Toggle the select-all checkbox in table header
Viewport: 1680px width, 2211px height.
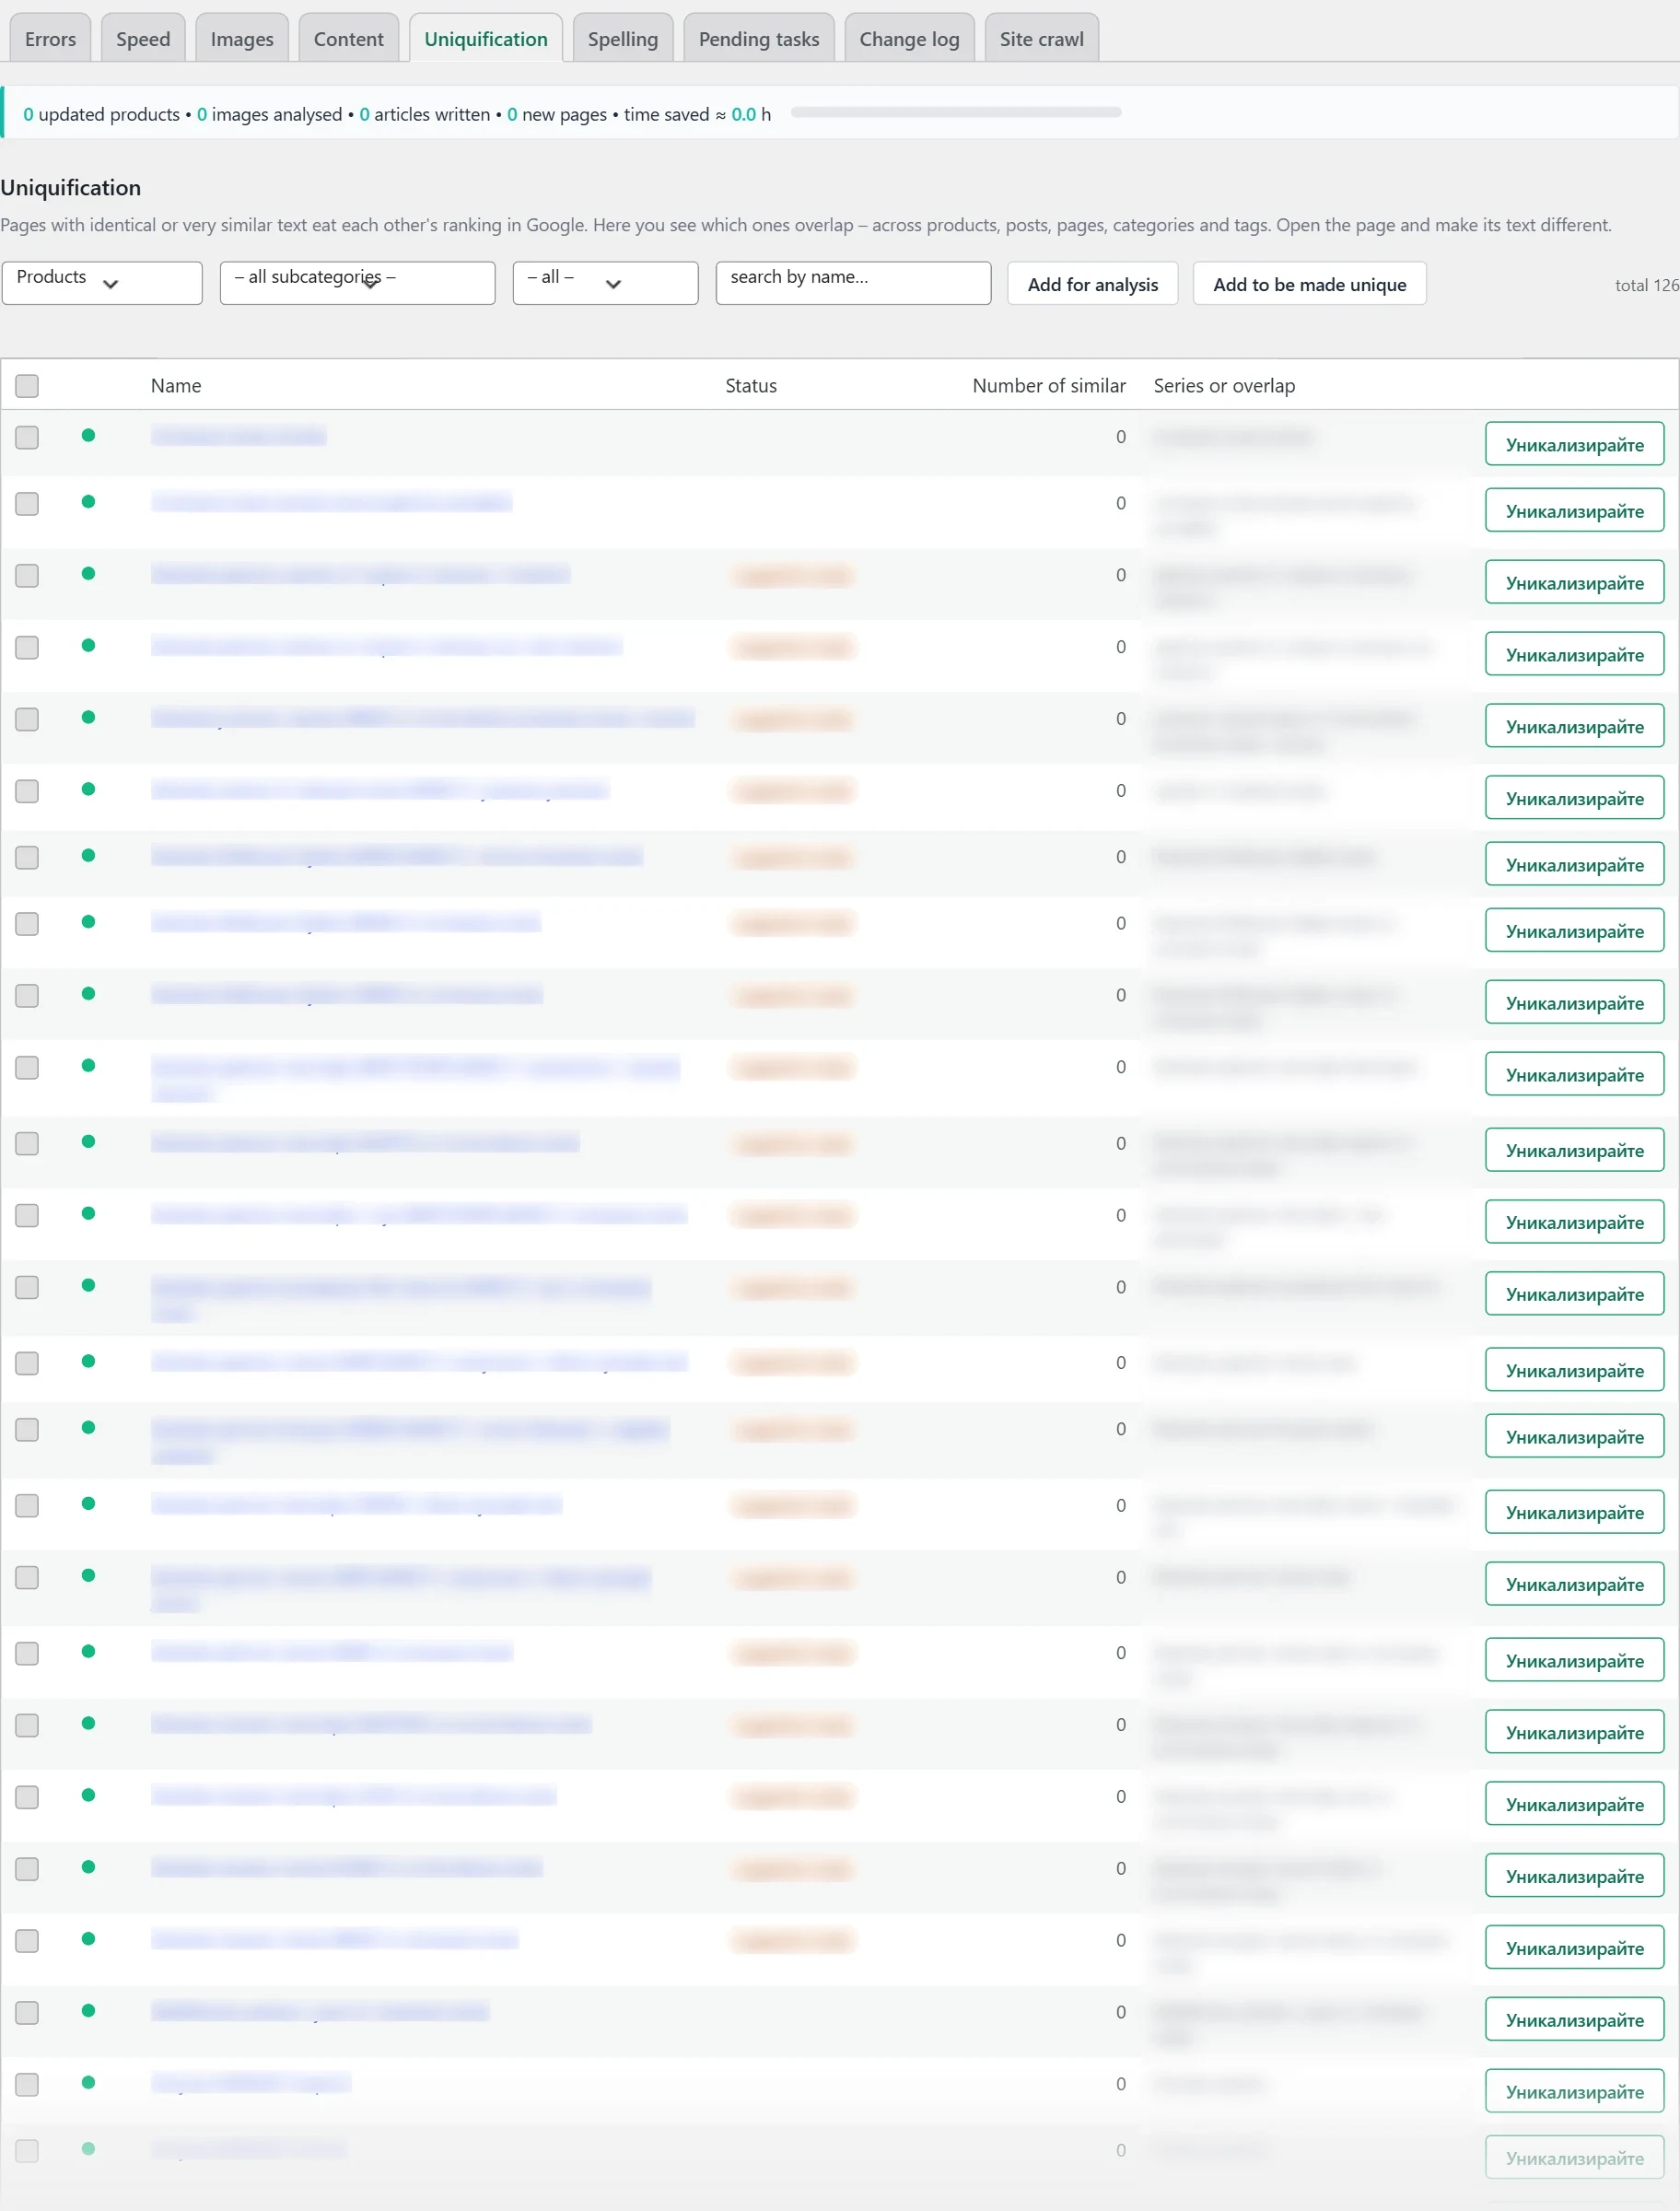pos(27,386)
